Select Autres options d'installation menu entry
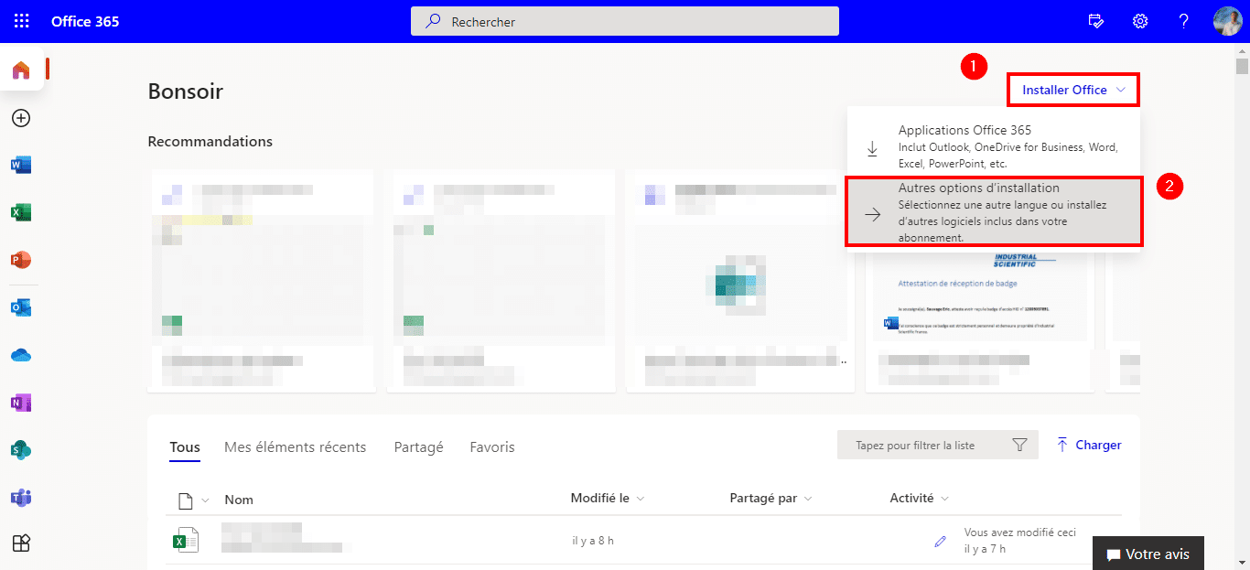Viewport: 1250px width, 570px height. tap(994, 211)
